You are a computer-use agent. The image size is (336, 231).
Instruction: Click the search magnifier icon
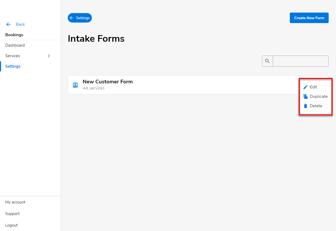click(x=267, y=61)
